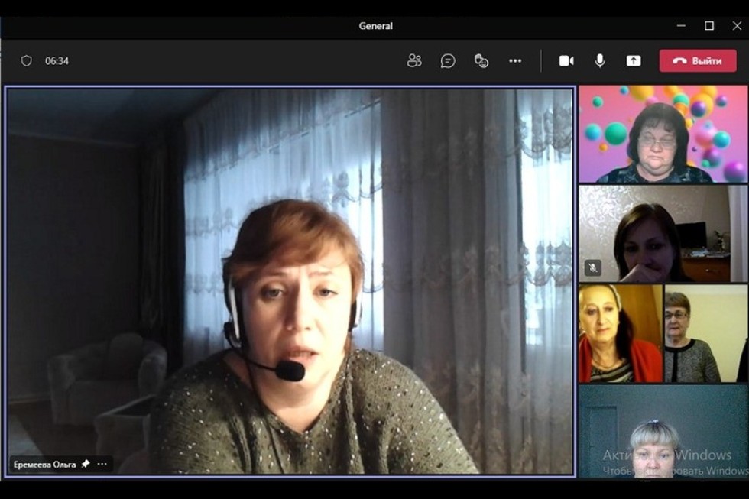The image size is (749, 499).
Task: Toggle the camera on or off
Action: [566, 61]
